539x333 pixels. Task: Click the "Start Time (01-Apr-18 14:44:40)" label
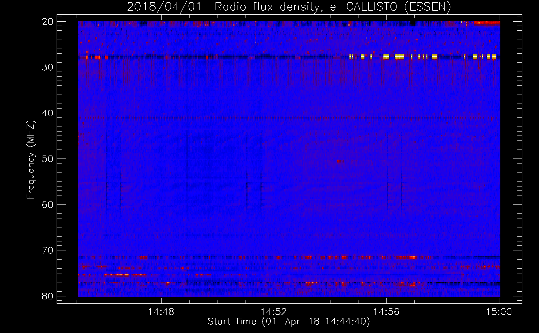tap(288, 322)
